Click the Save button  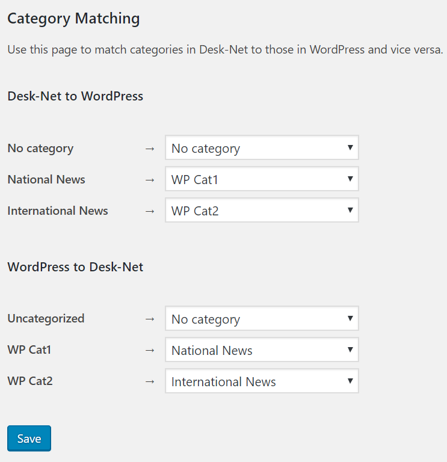[x=29, y=439]
